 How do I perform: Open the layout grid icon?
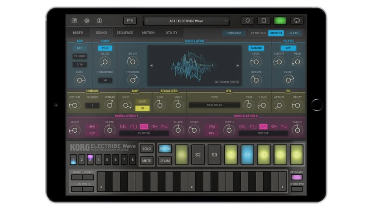tap(74, 21)
